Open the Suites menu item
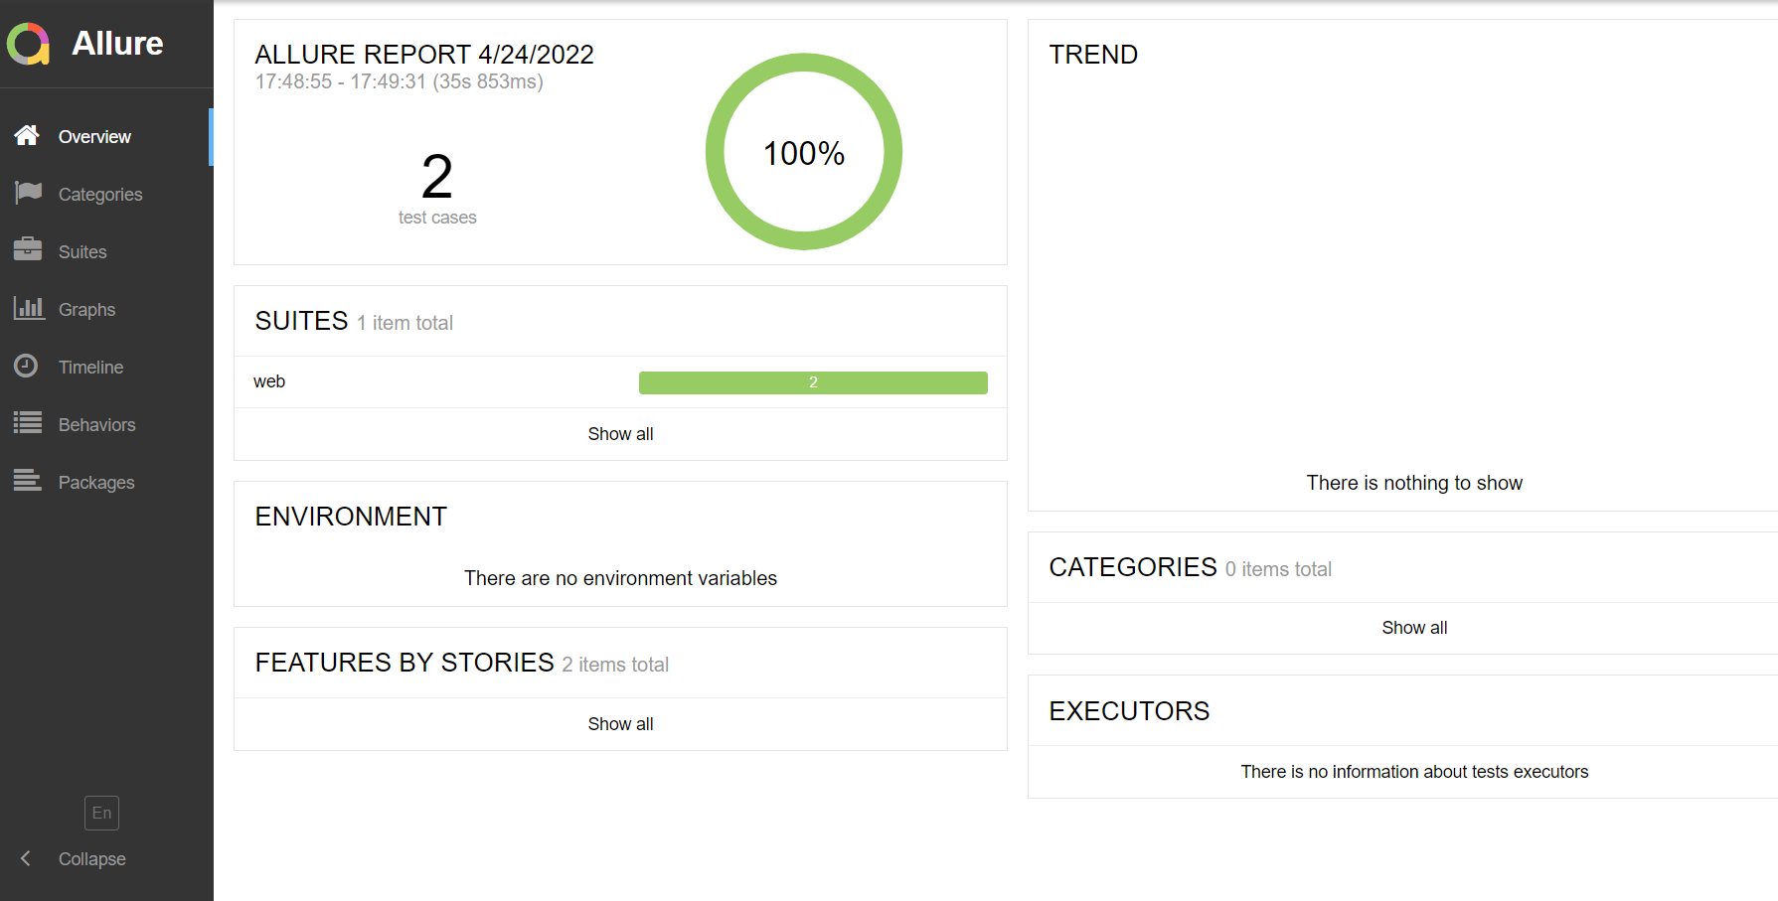Viewport: 1778px width, 901px height. (x=82, y=252)
